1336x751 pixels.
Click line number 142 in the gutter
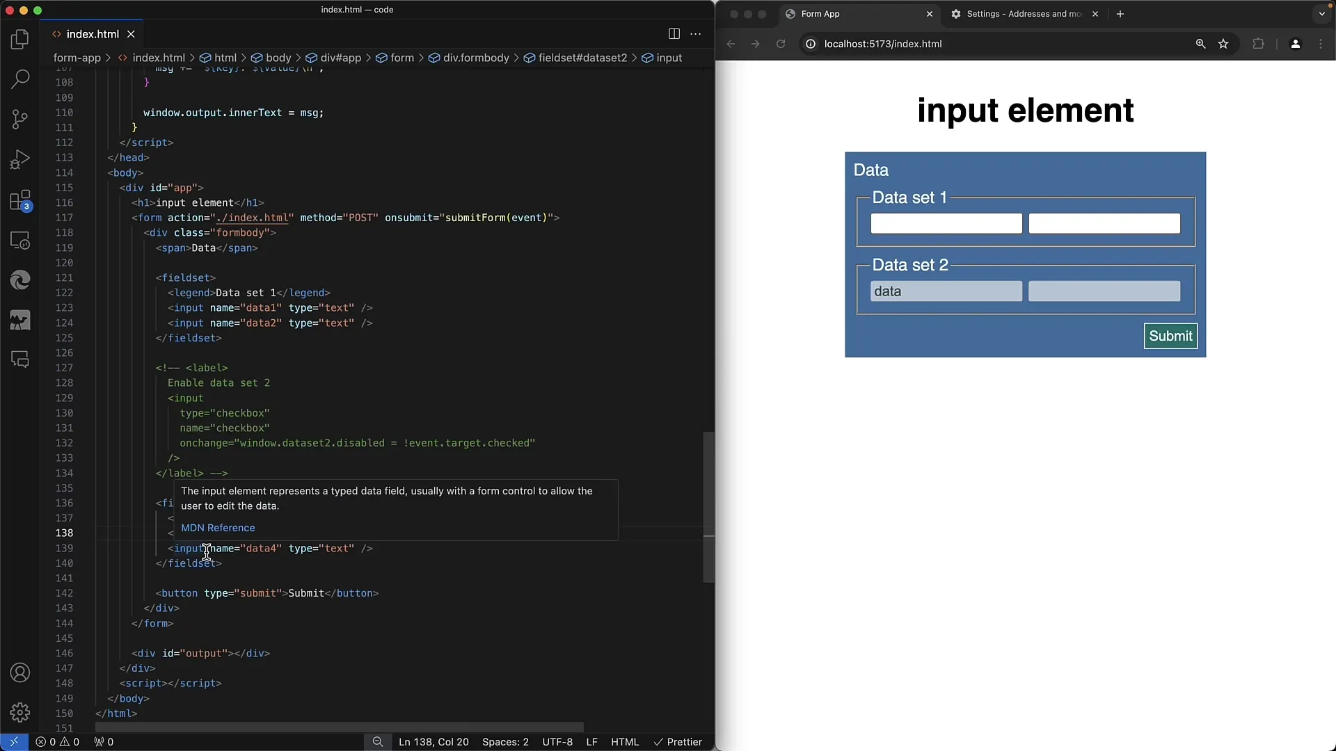[64, 593]
